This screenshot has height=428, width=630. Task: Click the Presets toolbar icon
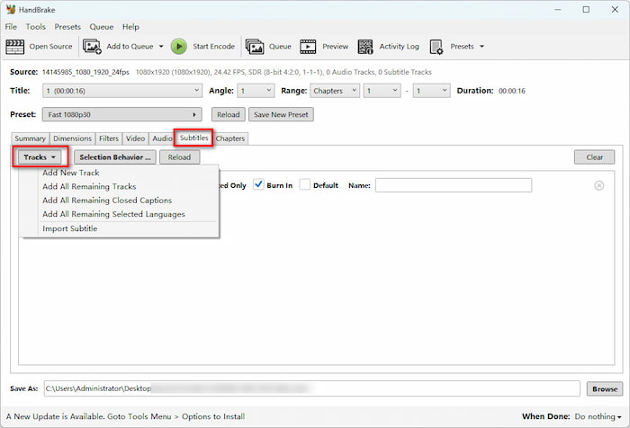tap(436, 47)
